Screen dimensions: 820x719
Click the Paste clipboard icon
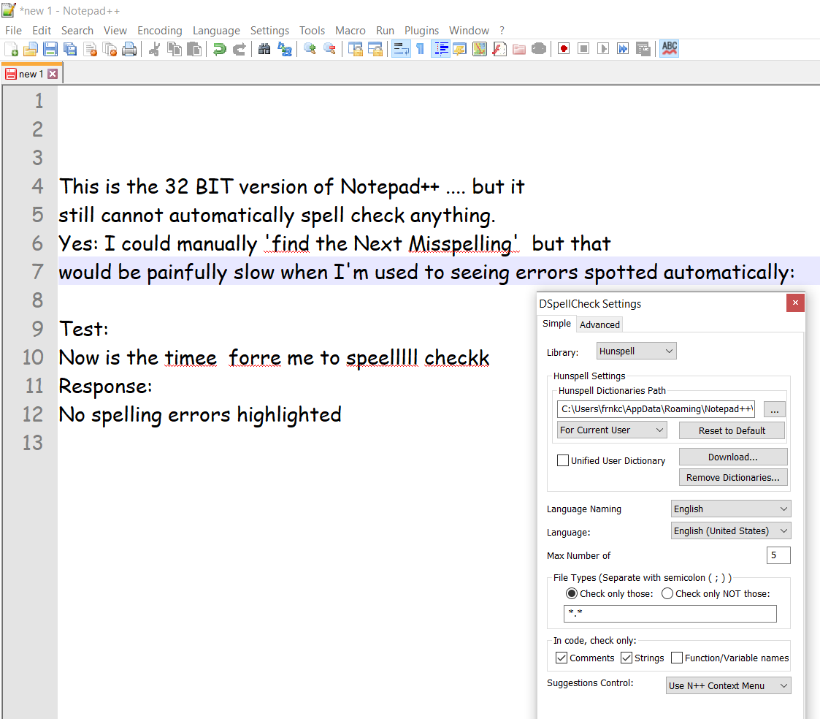point(194,49)
